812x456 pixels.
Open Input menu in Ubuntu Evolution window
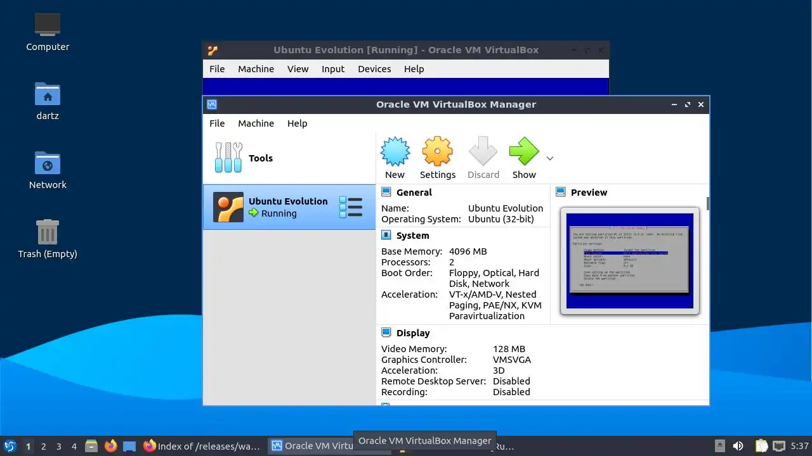(333, 69)
